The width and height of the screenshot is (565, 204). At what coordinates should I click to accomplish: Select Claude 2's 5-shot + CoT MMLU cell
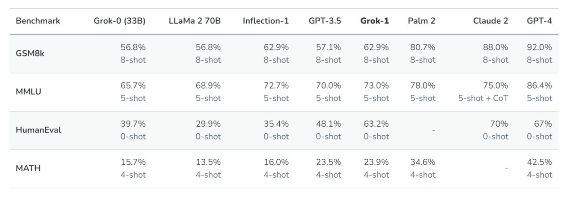point(483,98)
